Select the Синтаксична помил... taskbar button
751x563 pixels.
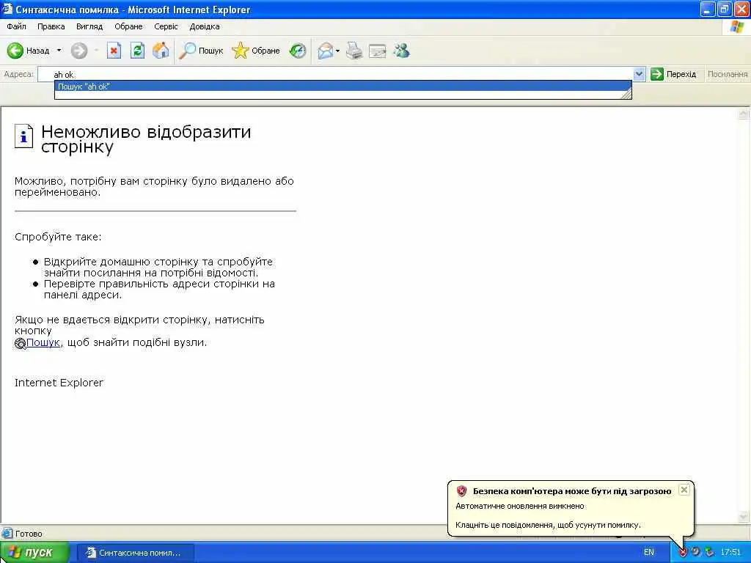pyautogui.click(x=136, y=553)
